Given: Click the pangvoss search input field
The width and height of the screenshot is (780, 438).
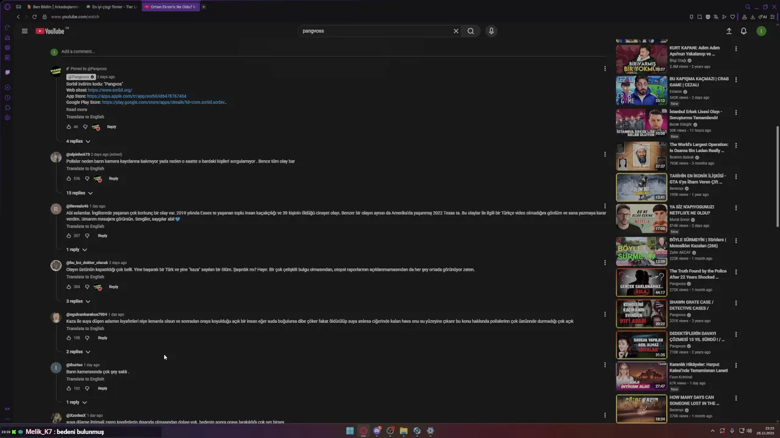Looking at the screenshot, I should [375, 31].
